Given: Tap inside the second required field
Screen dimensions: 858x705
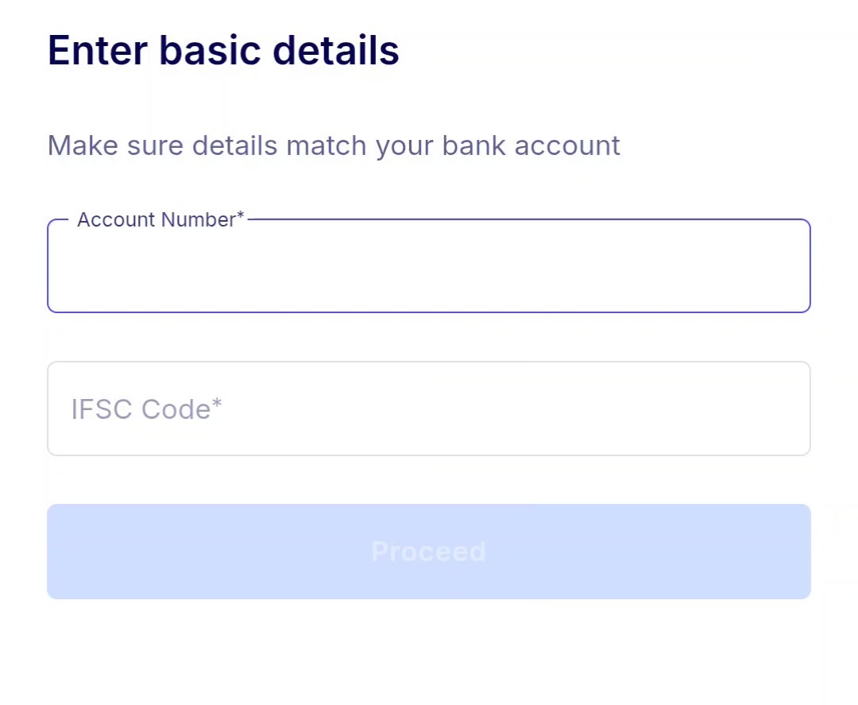Looking at the screenshot, I should click(x=429, y=409).
